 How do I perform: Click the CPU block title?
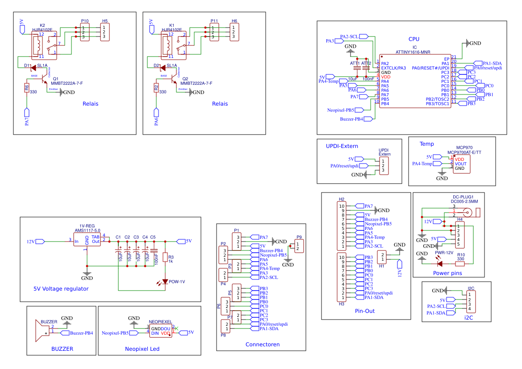click(x=414, y=39)
